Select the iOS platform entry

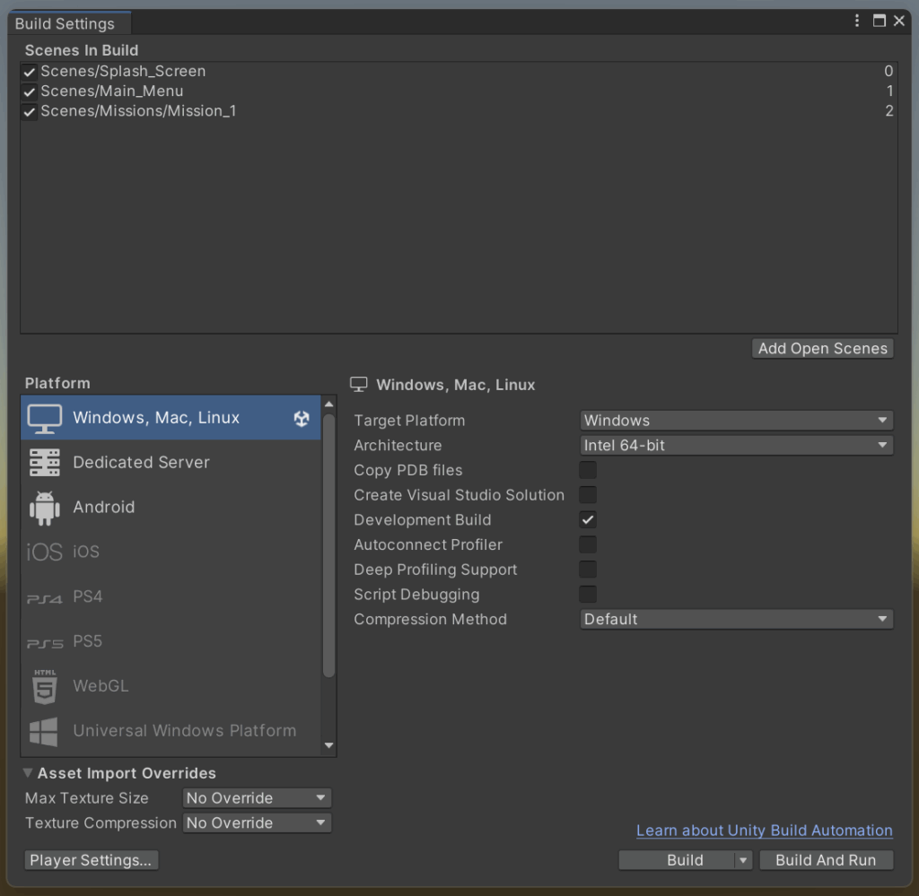(x=171, y=551)
